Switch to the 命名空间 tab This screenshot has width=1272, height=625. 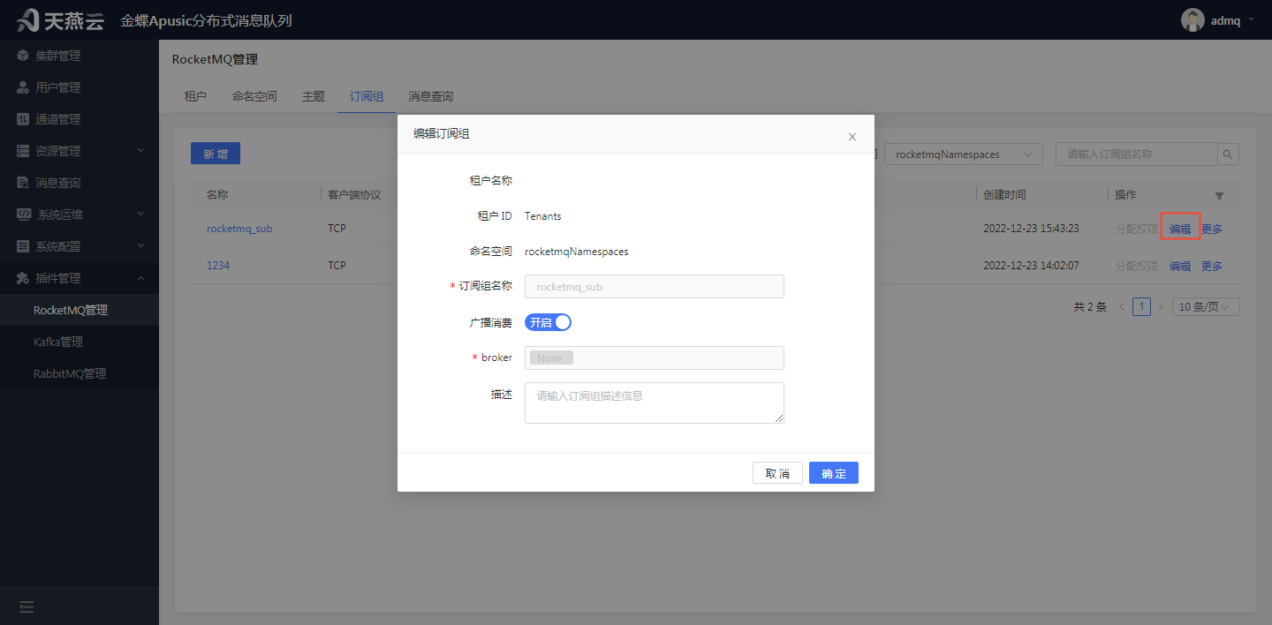(x=254, y=96)
